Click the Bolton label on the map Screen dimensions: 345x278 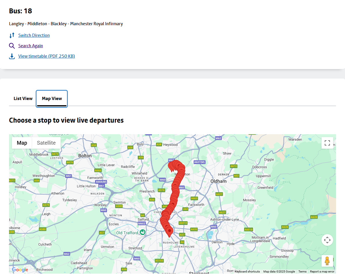[85, 156]
